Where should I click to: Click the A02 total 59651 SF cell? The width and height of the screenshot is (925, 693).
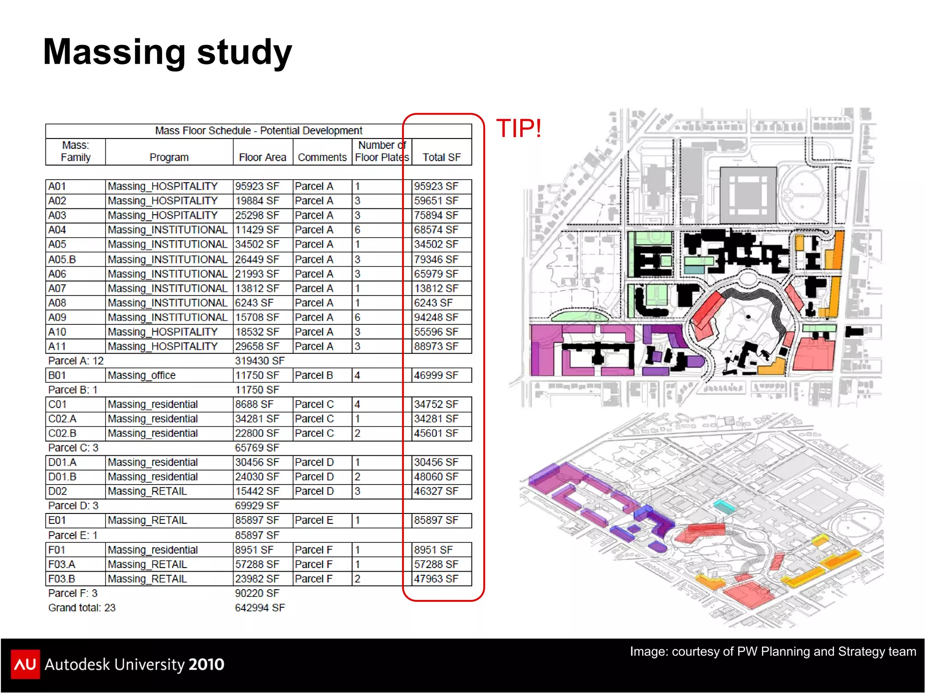pos(442,201)
